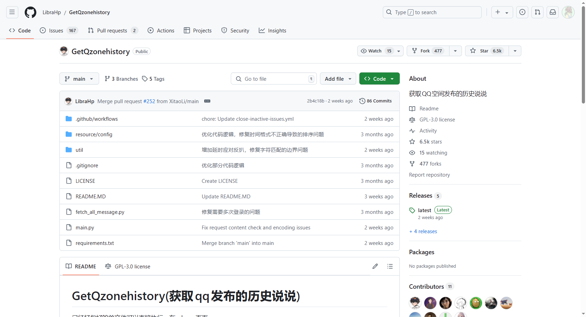Open 86 Commits history
The width and height of the screenshot is (586, 317).
376,101
